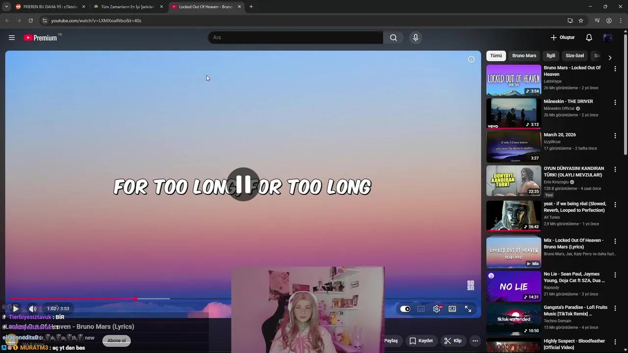Screen dimensions: 628x353
Task: Open more options for Mix Locked Out Of Heaven
Action: pos(615,242)
